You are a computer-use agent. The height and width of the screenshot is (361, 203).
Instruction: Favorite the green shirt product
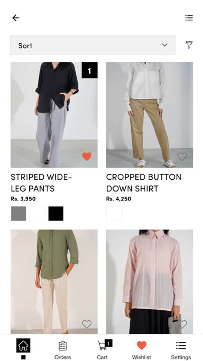(86, 324)
